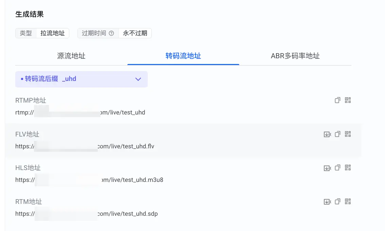
Task: Copy the HLS address
Action: 337,168
